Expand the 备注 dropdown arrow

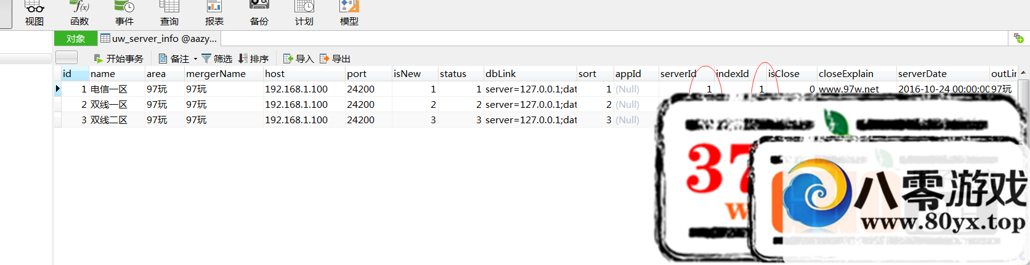[x=195, y=59]
